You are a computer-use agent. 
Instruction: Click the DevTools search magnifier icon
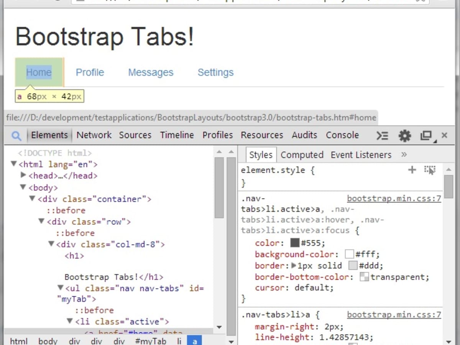click(x=16, y=136)
